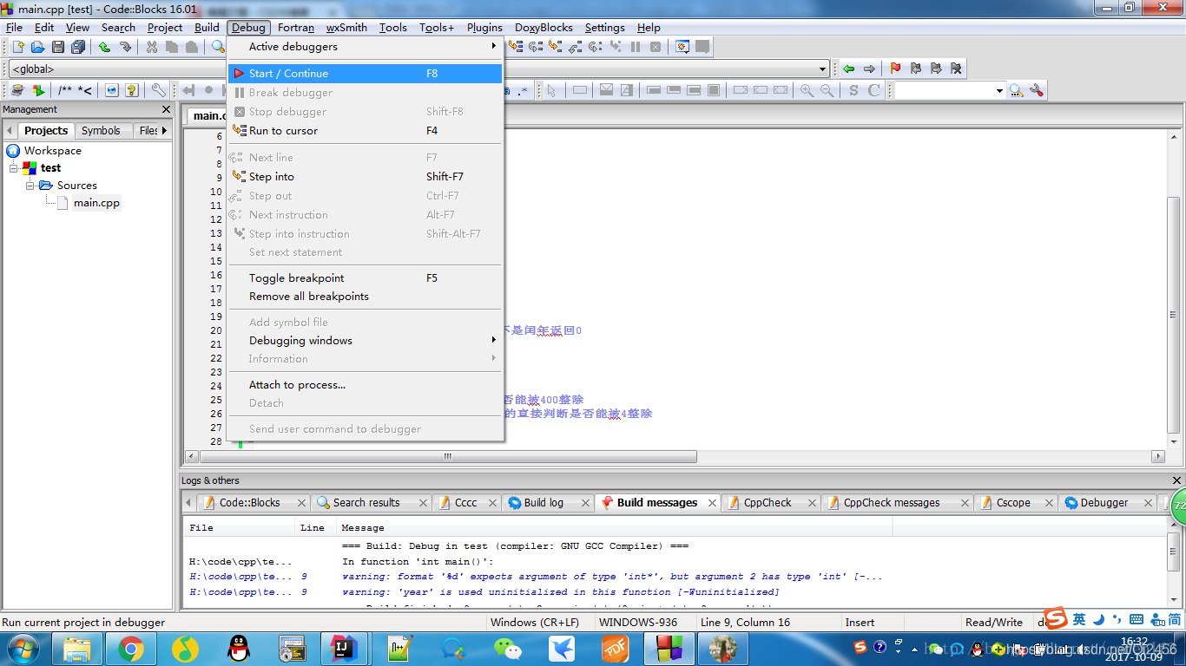Click the S source toggle icon

853,90
